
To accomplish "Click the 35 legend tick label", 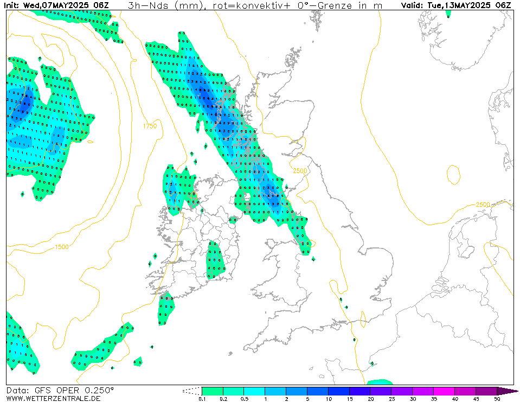I will click(x=434, y=399).
